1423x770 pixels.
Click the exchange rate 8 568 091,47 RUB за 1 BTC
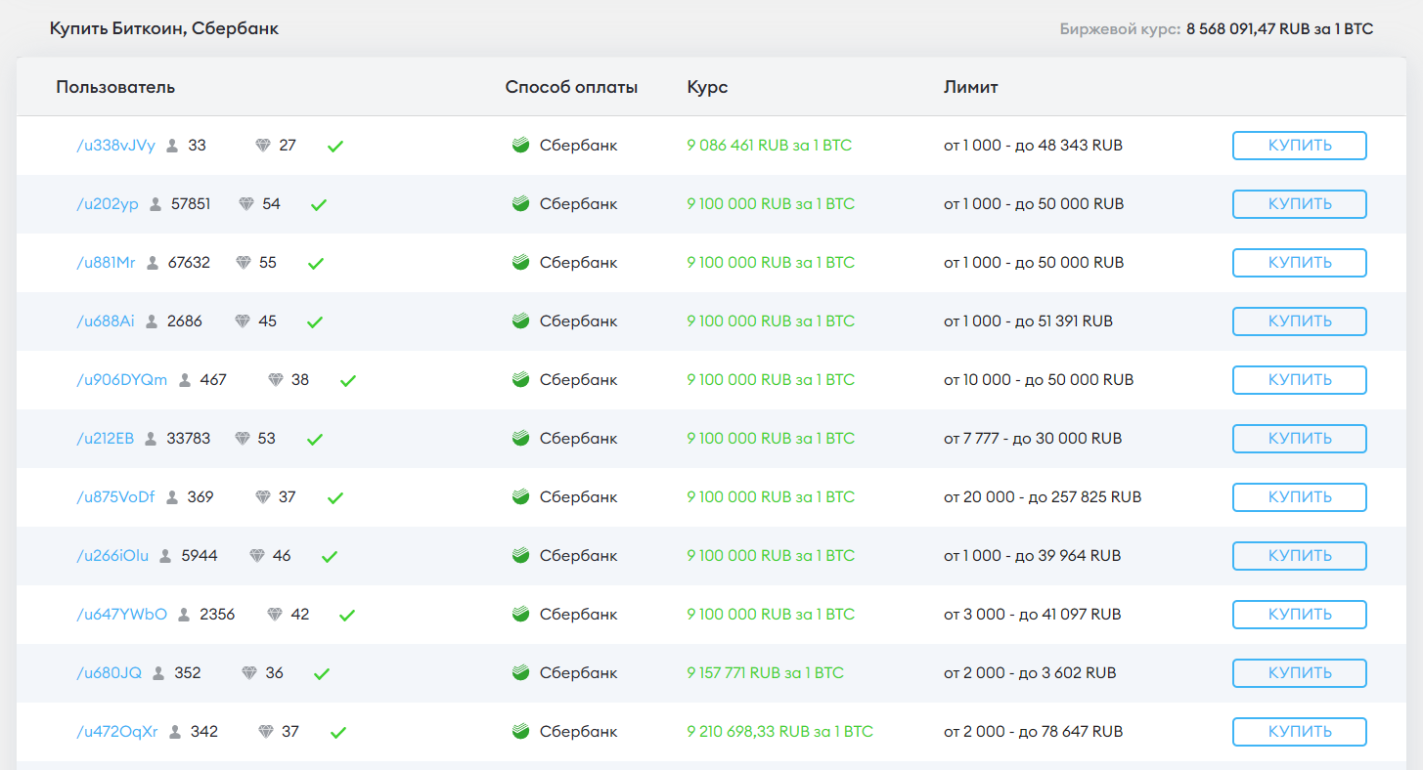[1279, 29]
